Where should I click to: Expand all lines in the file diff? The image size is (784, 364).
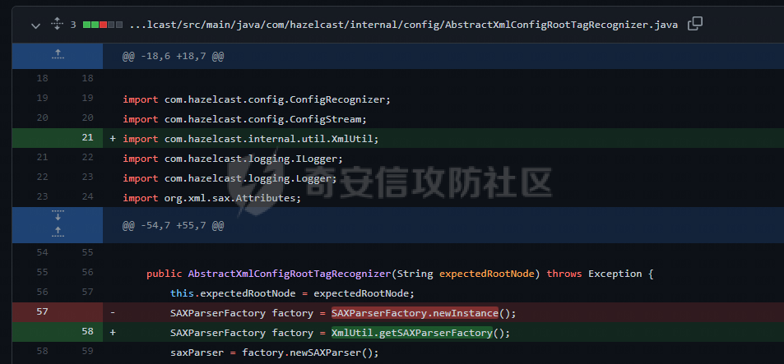(57, 24)
